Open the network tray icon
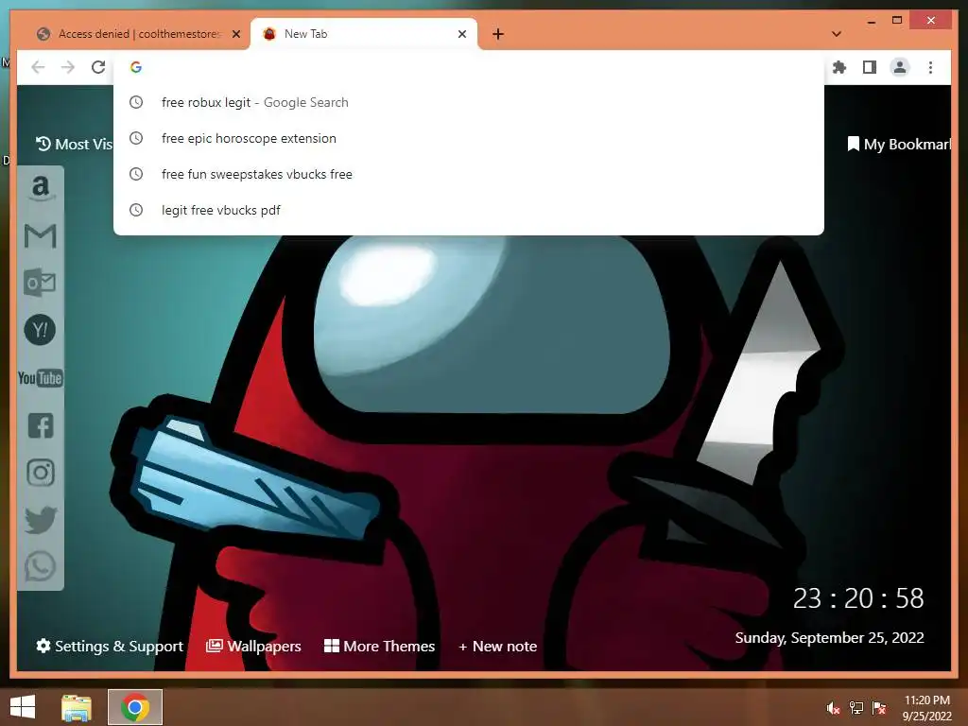 856,708
